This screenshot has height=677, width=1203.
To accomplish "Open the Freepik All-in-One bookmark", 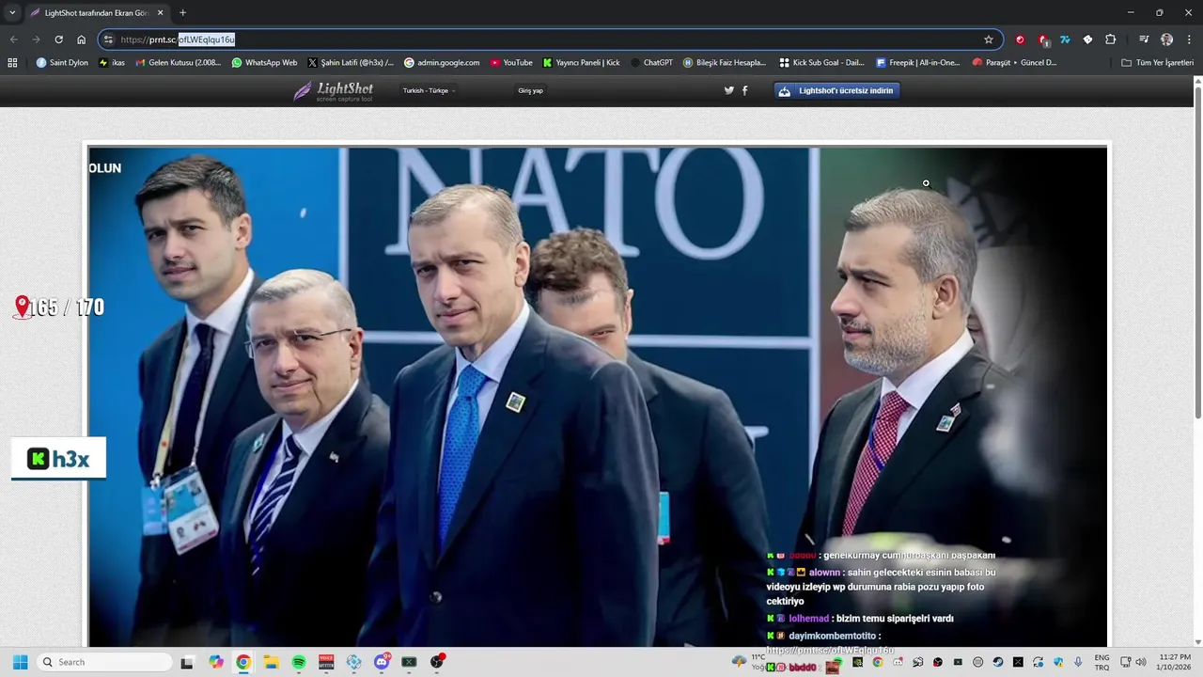I will [917, 63].
